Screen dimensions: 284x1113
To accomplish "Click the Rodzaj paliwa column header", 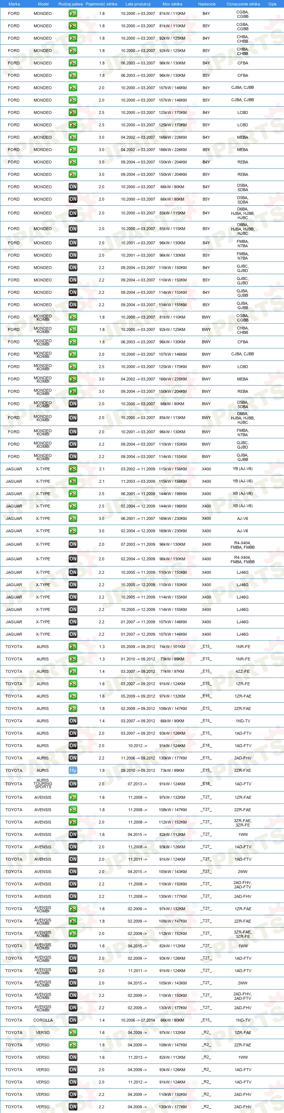I will (71, 4).
